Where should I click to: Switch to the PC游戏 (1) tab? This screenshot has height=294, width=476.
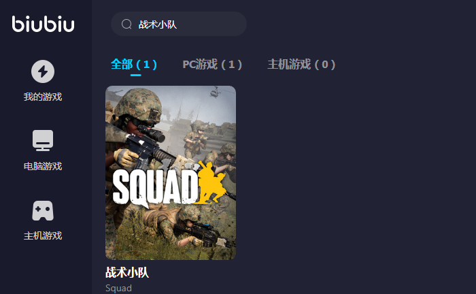(x=212, y=65)
